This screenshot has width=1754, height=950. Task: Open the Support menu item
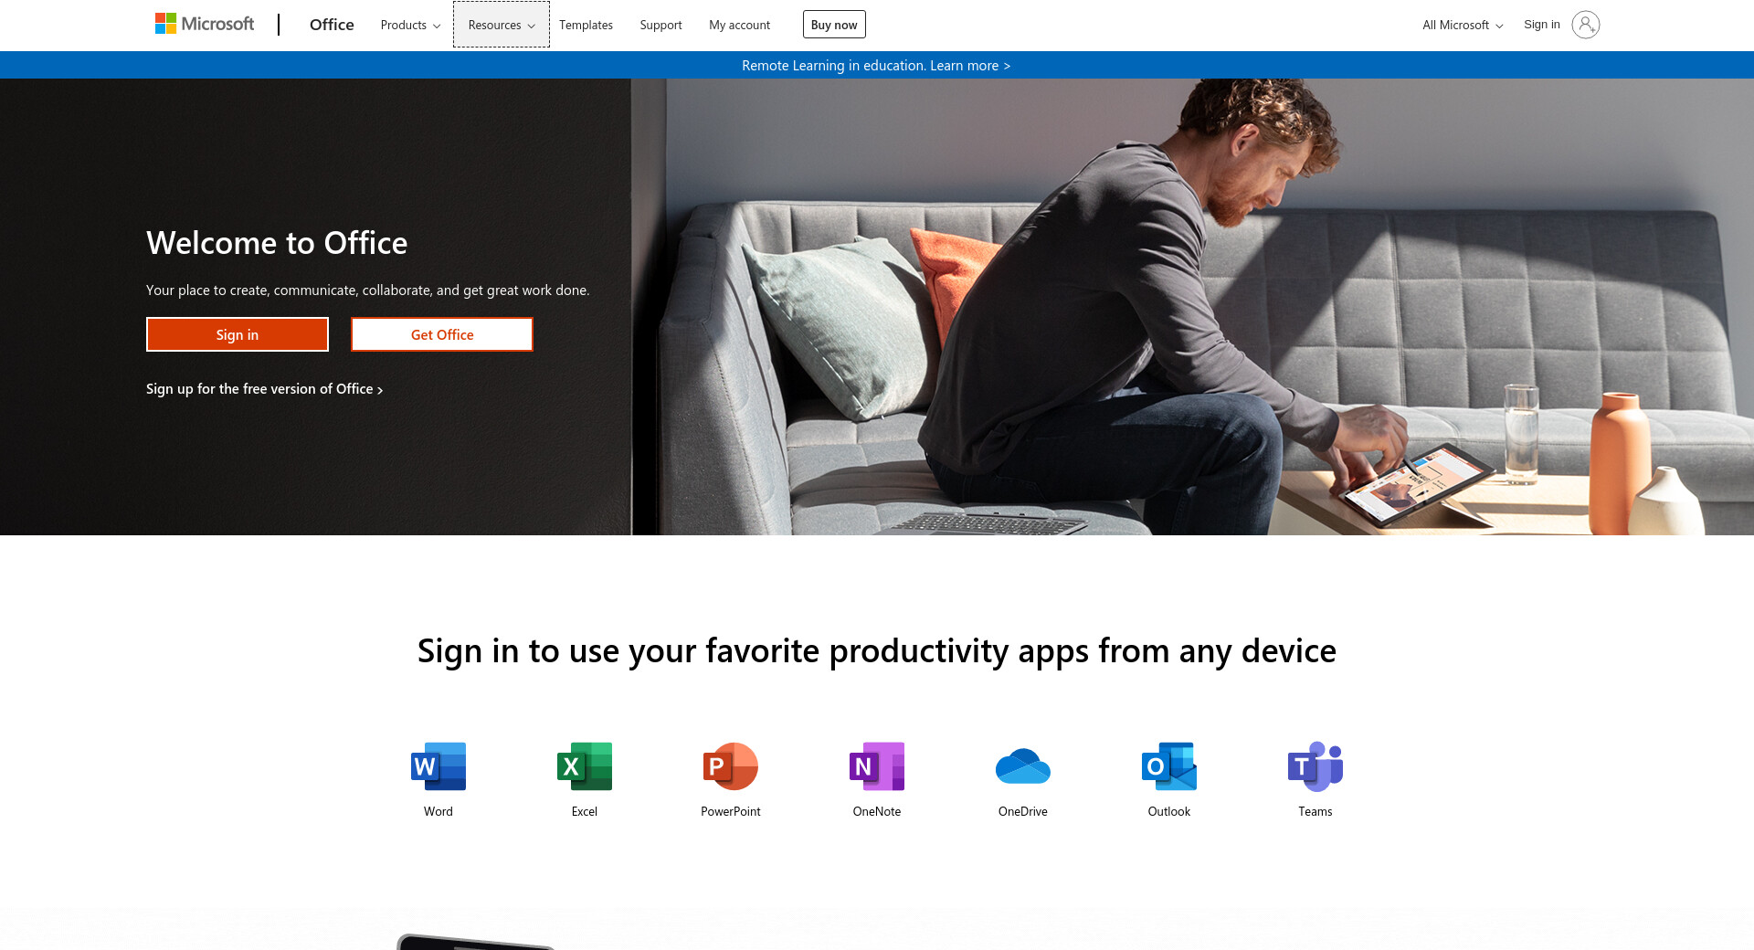(x=660, y=25)
